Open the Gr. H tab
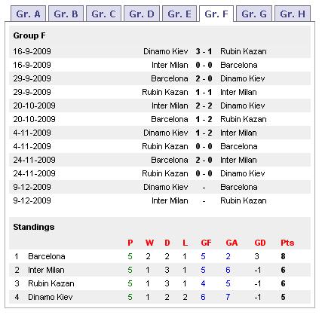Viewport: 322px width, 315px height. 293,14
